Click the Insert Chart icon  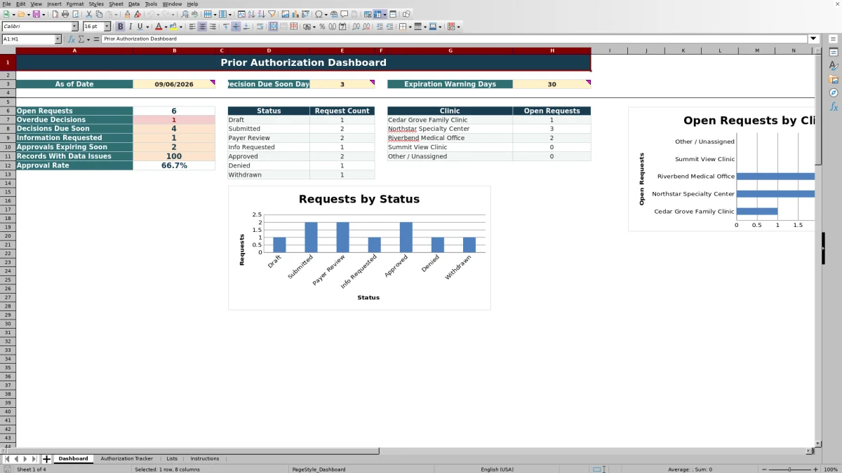(295, 14)
